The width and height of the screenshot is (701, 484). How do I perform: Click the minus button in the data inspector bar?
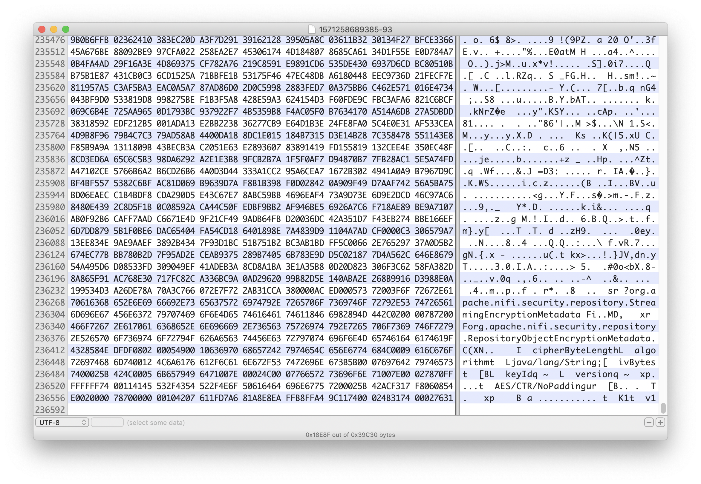pyautogui.click(x=649, y=422)
